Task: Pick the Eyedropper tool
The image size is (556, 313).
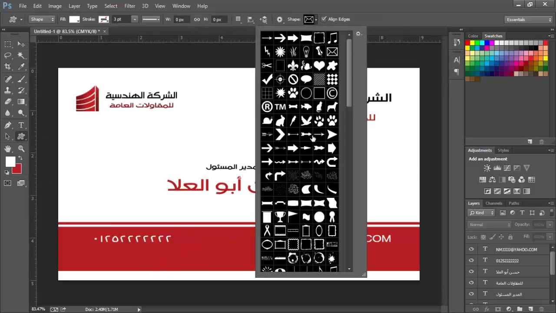Action: pos(21,67)
